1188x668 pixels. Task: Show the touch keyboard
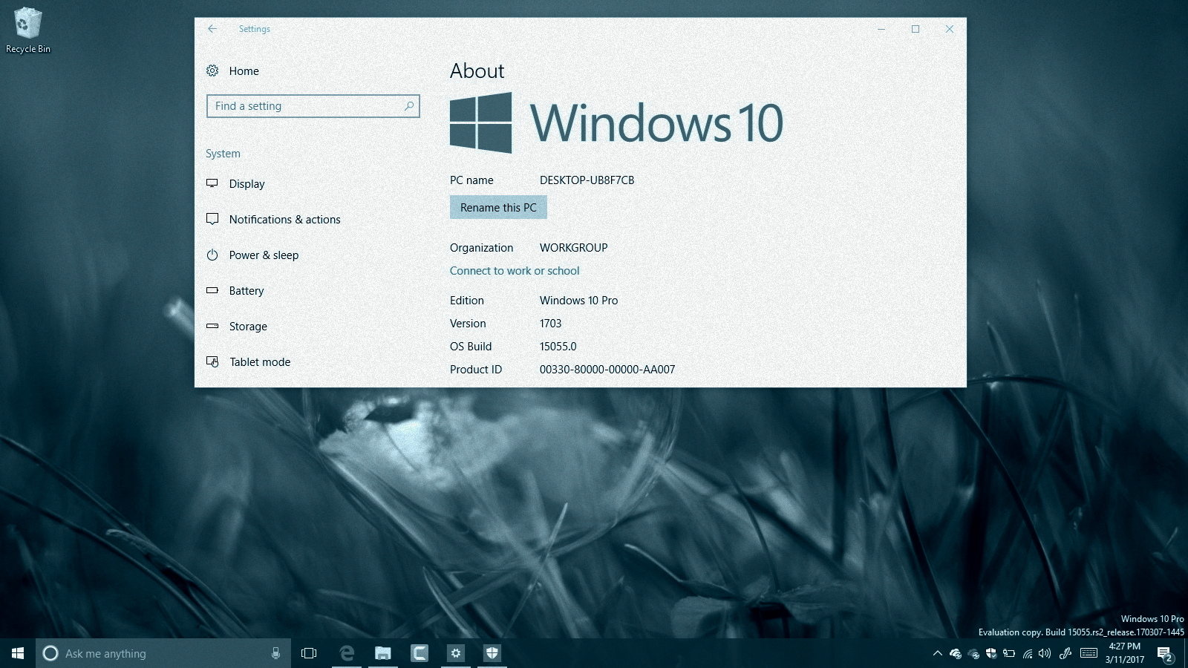1089,653
